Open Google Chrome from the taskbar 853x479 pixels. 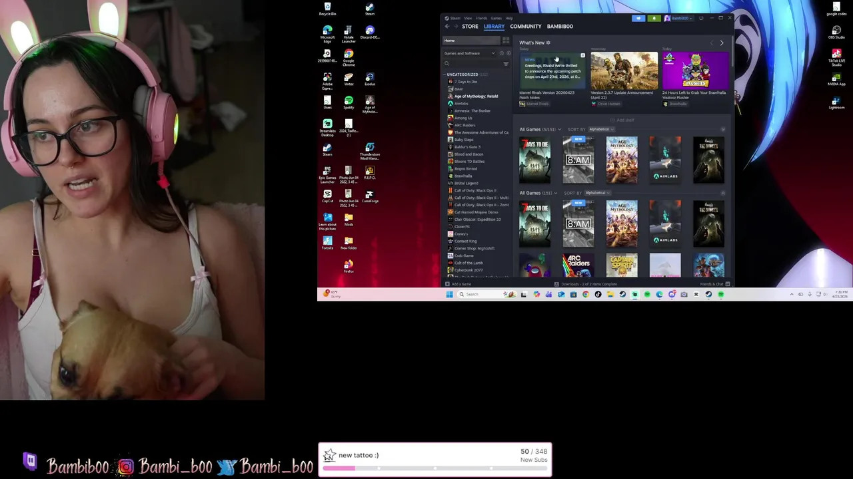point(586,294)
